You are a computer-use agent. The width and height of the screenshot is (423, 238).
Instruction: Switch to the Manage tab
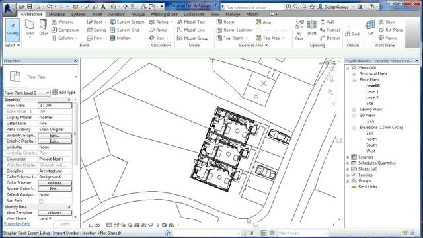click(233, 14)
